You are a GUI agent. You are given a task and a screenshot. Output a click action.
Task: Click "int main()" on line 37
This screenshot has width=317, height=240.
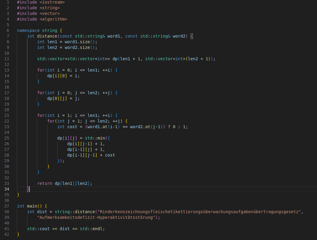pos(30,206)
